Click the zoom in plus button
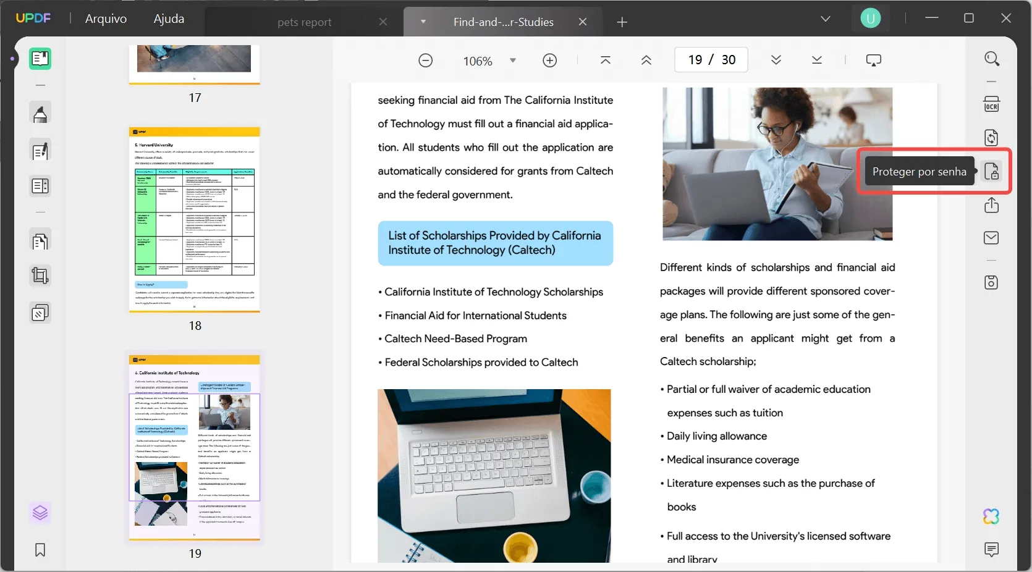Viewport: 1032px width, 572px height. [x=549, y=61]
